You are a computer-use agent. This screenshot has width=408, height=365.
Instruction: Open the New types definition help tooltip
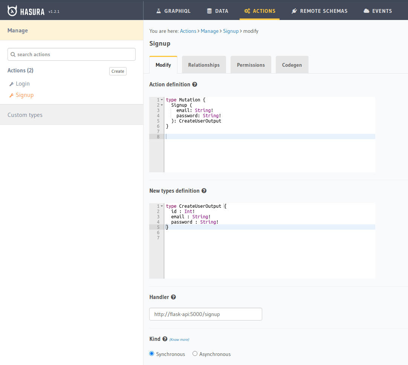click(x=204, y=190)
